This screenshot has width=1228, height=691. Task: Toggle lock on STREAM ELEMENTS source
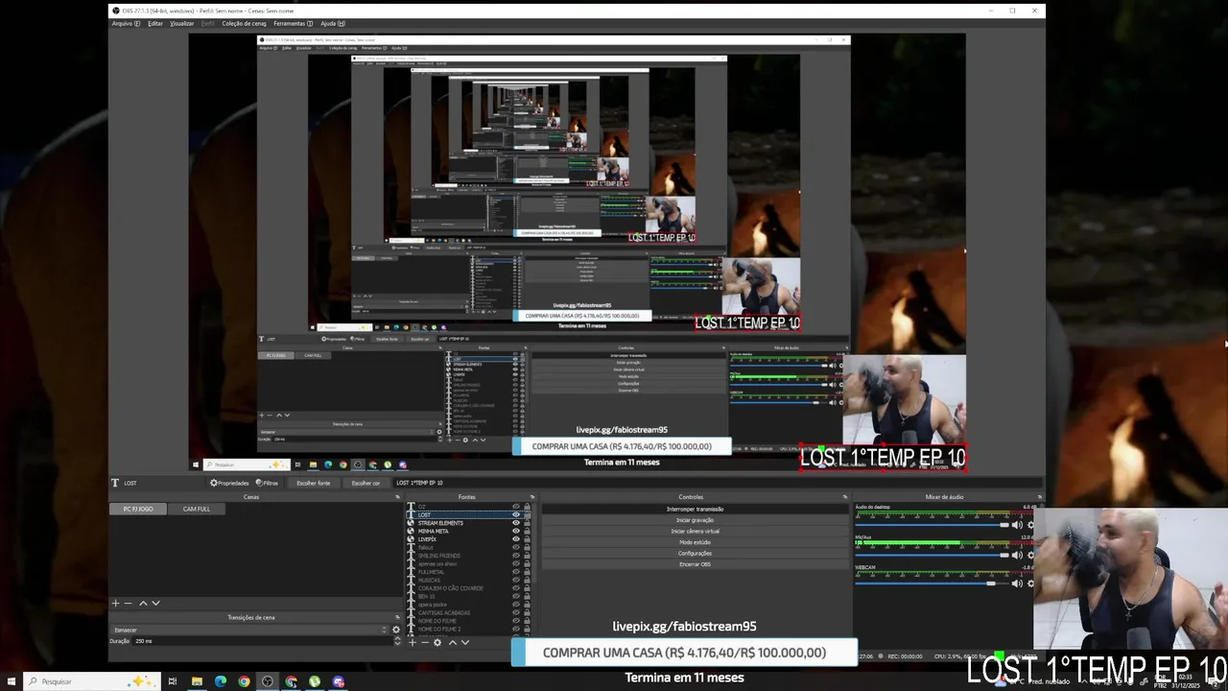pos(527,523)
